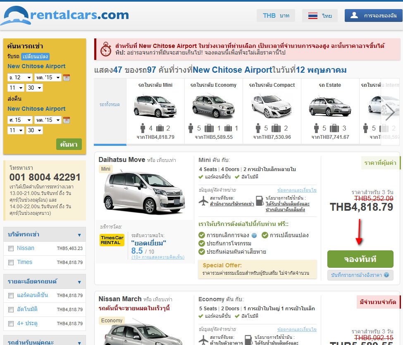Open the drop-off date calendar icon

pos(67,120)
